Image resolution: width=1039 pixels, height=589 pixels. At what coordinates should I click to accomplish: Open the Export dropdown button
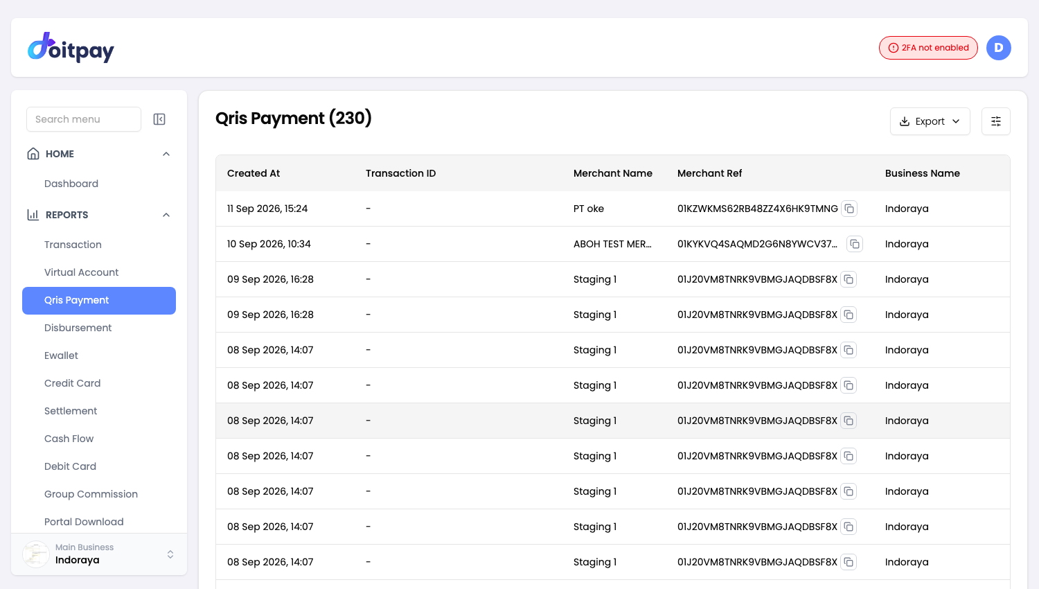point(930,121)
